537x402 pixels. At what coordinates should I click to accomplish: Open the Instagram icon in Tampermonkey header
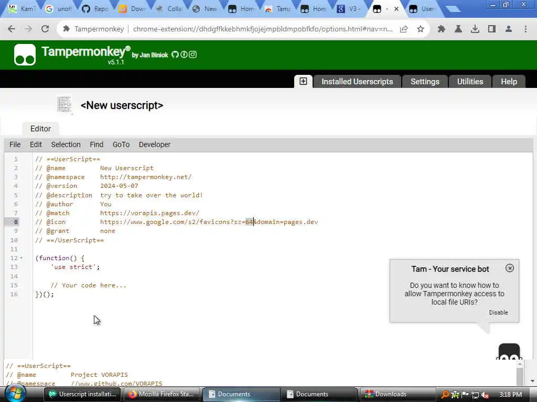[193, 54]
